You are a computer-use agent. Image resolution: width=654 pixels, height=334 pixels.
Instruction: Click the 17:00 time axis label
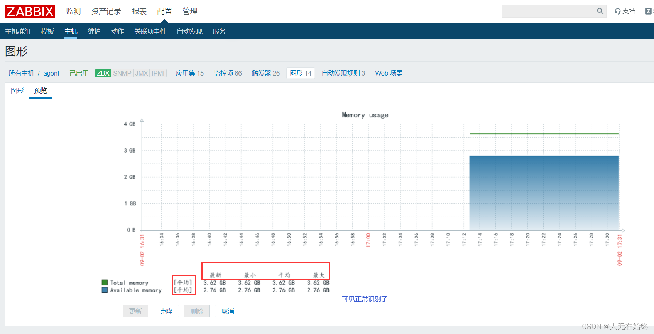pos(368,240)
